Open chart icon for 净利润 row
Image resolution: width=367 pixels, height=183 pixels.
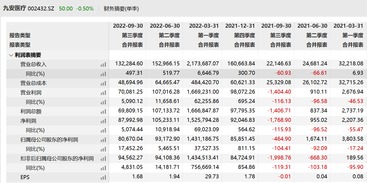103,121
